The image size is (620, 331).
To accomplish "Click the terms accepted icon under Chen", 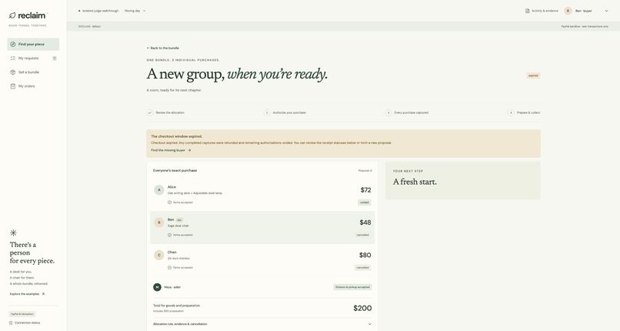I will click(170, 268).
